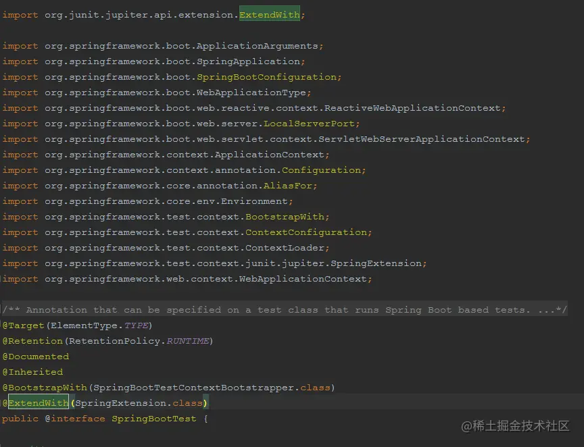Click SpringBootTestContextBootstrapper.class argument
Image resolution: width=584 pixels, height=447 pixels.
(x=212, y=388)
